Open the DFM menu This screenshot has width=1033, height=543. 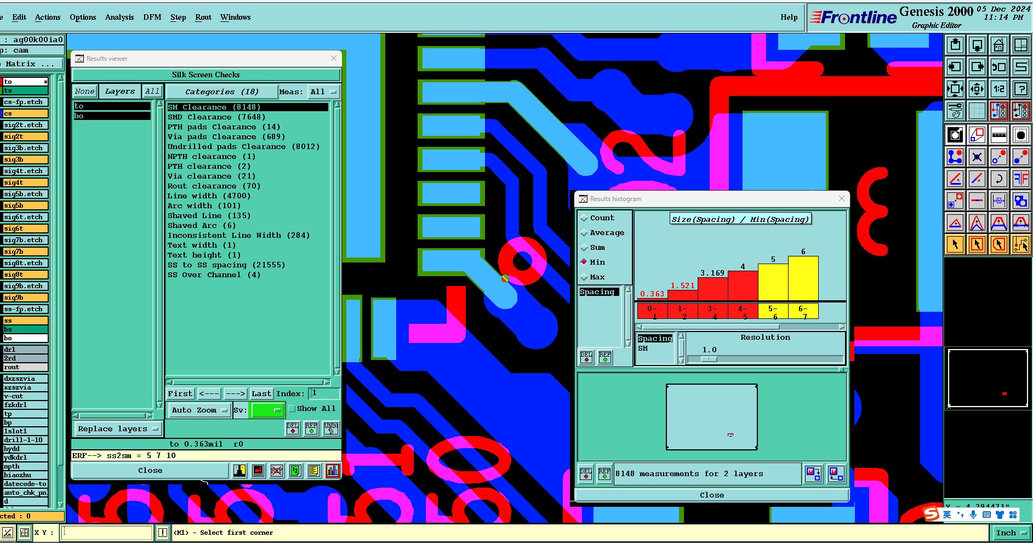tap(152, 17)
